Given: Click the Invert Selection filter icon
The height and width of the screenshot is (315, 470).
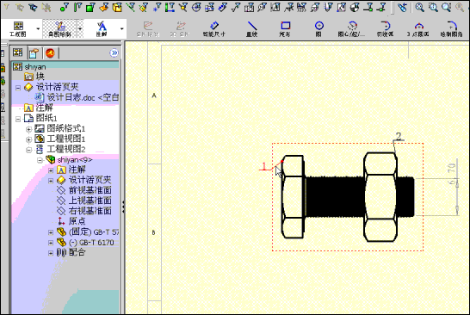Looking at the screenshot, I should (x=46, y=7).
